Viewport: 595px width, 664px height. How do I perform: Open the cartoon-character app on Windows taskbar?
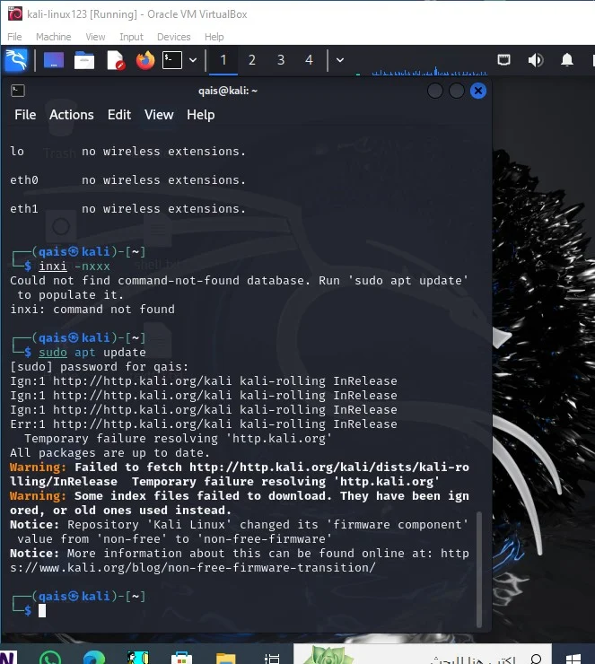pyautogui.click(x=138, y=658)
